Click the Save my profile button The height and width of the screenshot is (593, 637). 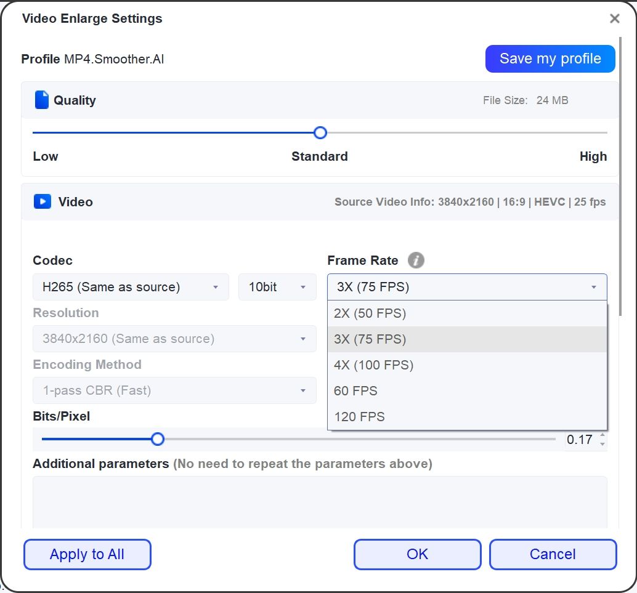[550, 58]
